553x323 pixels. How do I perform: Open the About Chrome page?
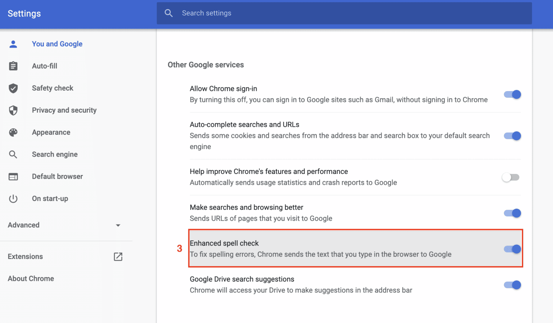(x=31, y=278)
